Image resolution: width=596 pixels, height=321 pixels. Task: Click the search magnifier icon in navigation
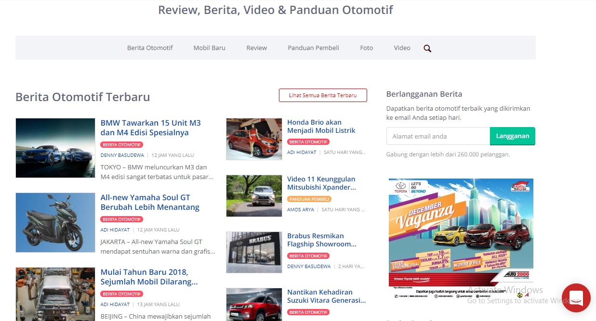pyautogui.click(x=427, y=48)
